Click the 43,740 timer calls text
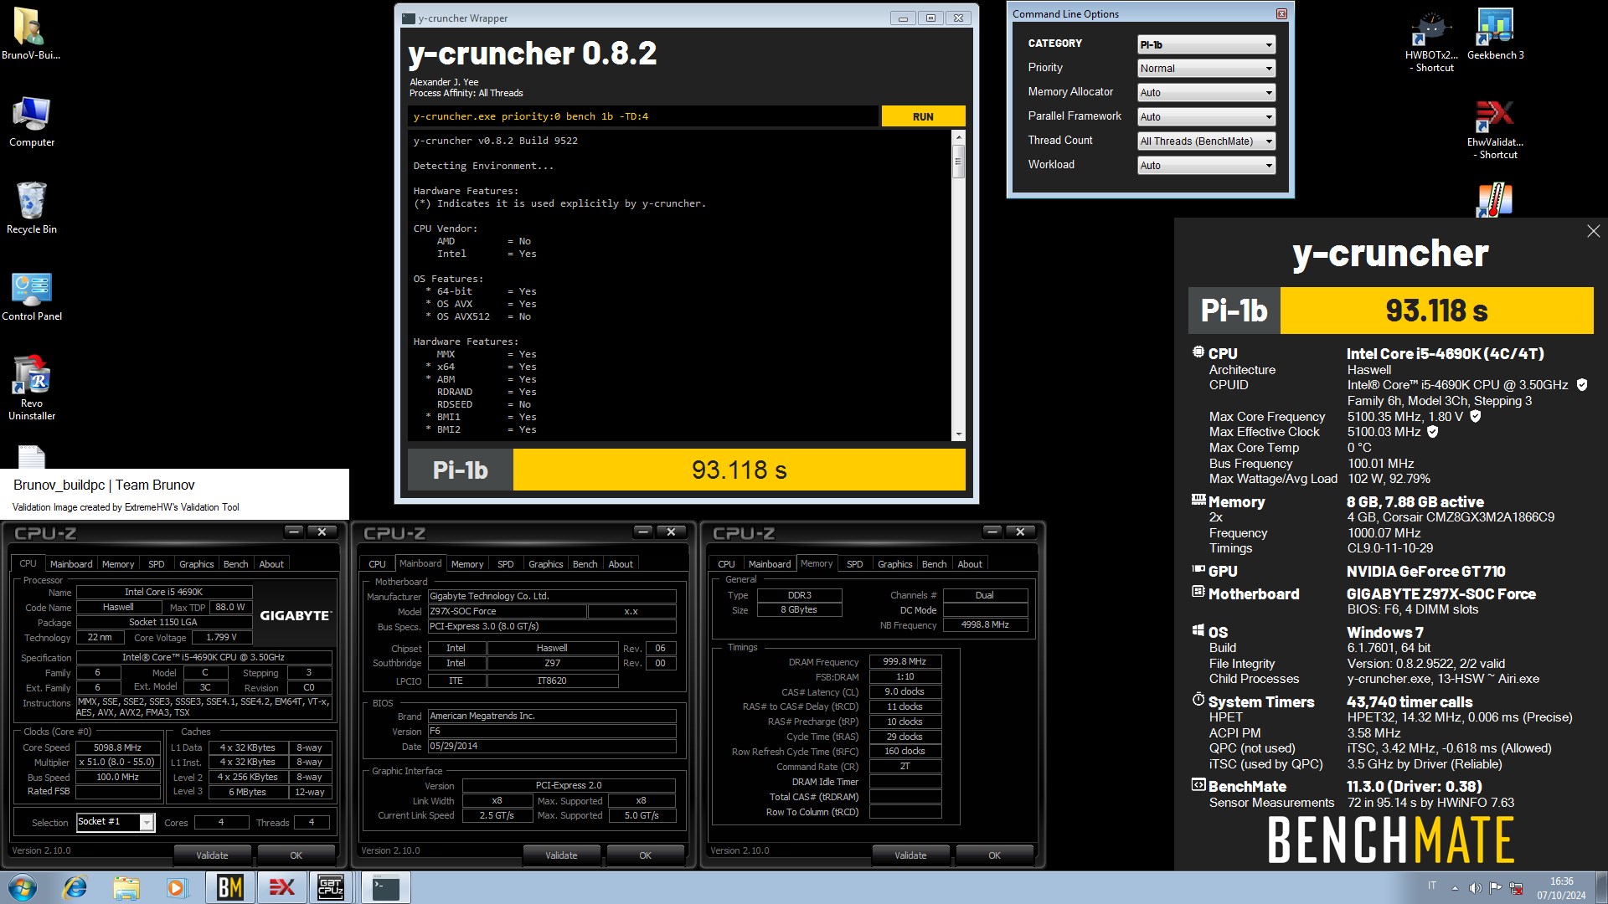1608x904 pixels. click(1410, 702)
